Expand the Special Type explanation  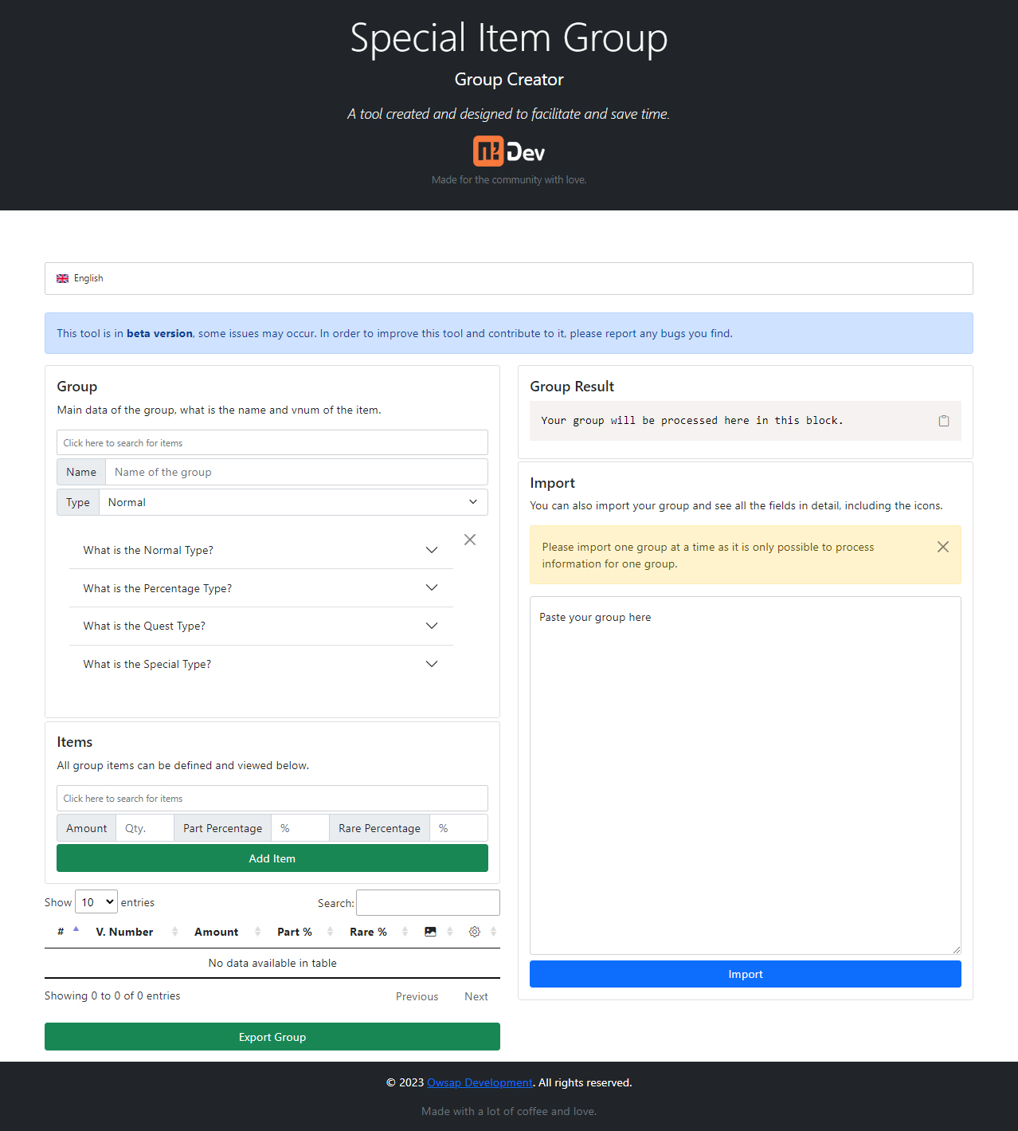[260, 664]
